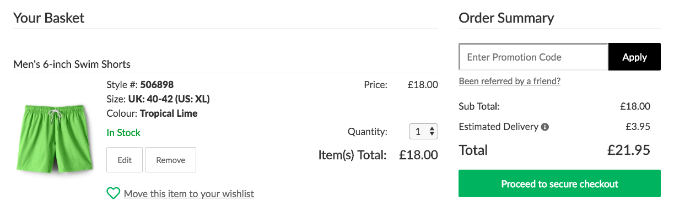Click the Tropical Lime colour text
Screen dimensions: 674x206
tap(169, 113)
